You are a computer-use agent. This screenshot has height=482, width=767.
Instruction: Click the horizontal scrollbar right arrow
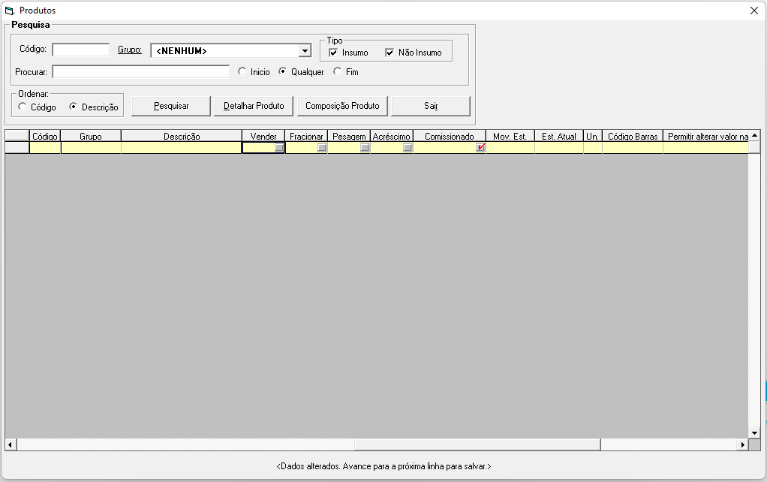click(x=743, y=444)
